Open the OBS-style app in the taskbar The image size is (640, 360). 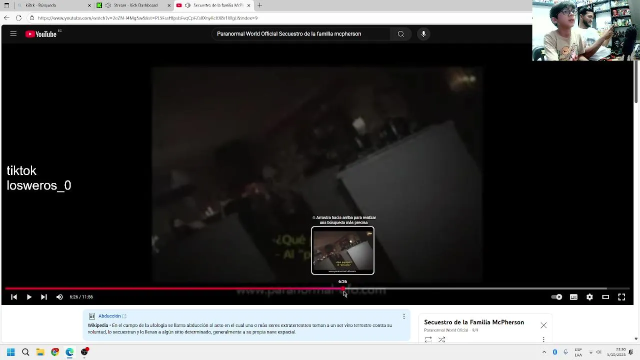pyautogui.click(x=84, y=352)
